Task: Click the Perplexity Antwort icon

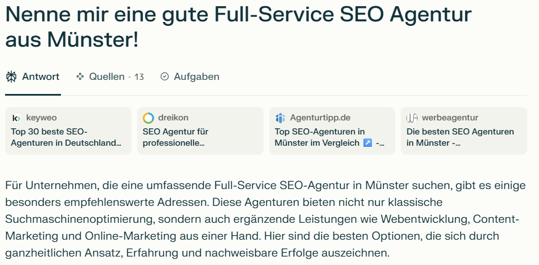Action: [x=11, y=77]
